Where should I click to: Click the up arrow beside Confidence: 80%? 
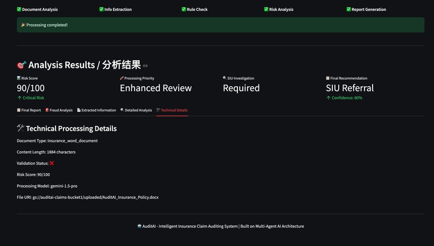[x=328, y=97]
